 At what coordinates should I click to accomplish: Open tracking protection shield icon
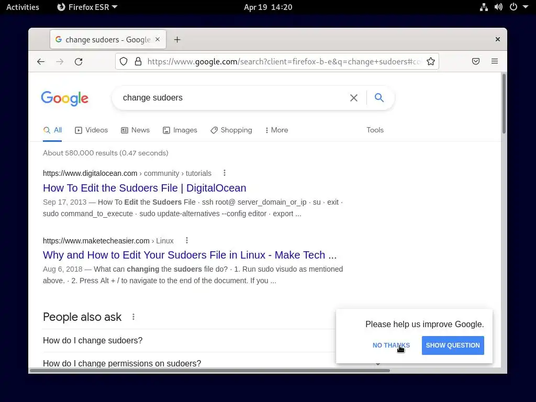click(x=124, y=62)
